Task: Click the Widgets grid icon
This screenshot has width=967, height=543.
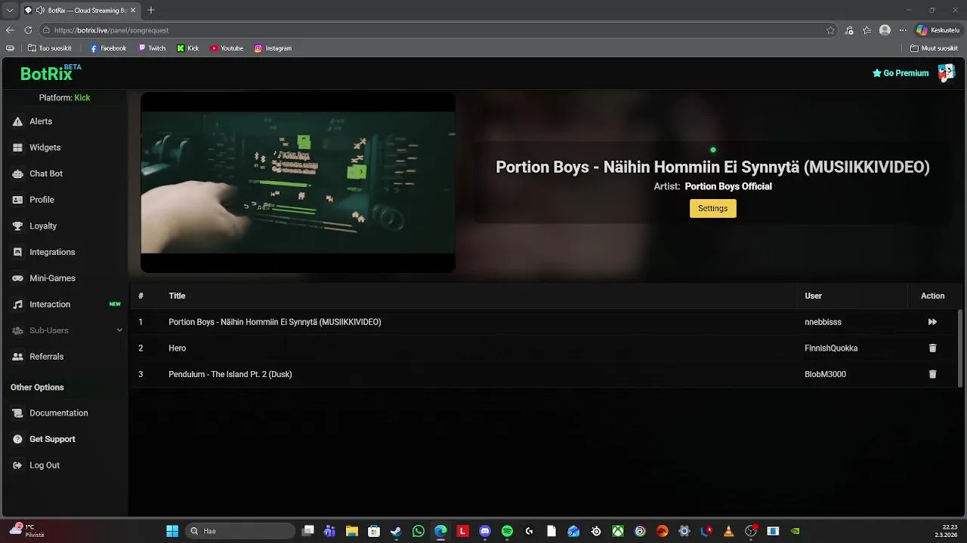Action: pos(17,148)
